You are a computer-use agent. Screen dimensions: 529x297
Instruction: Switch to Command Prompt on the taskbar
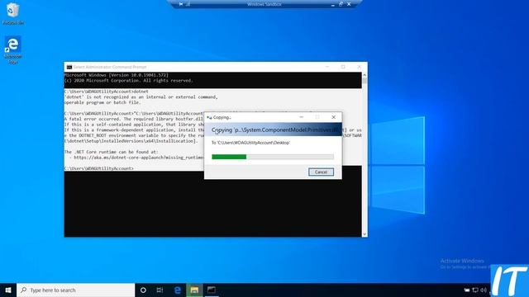point(212,290)
